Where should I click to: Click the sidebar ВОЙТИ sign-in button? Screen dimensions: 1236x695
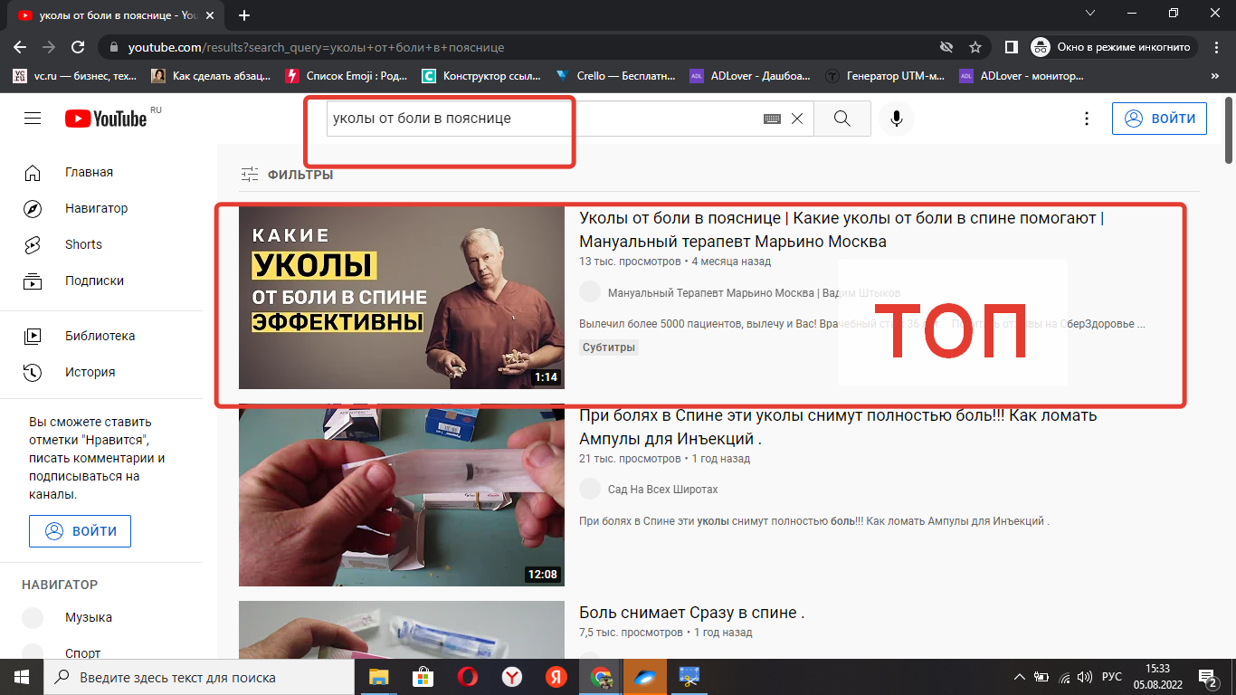click(x=80, y=531)
